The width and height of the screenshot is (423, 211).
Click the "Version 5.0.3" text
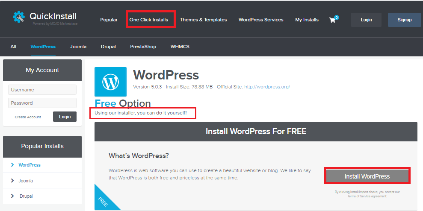click(148, 87)
